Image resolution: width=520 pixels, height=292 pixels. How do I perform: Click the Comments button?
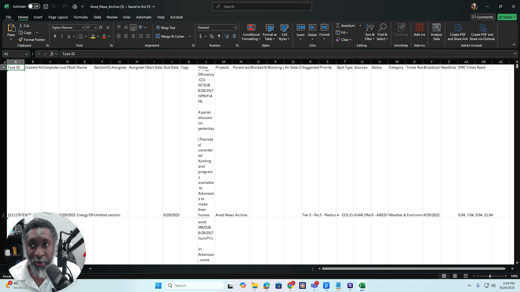(483, 17)
